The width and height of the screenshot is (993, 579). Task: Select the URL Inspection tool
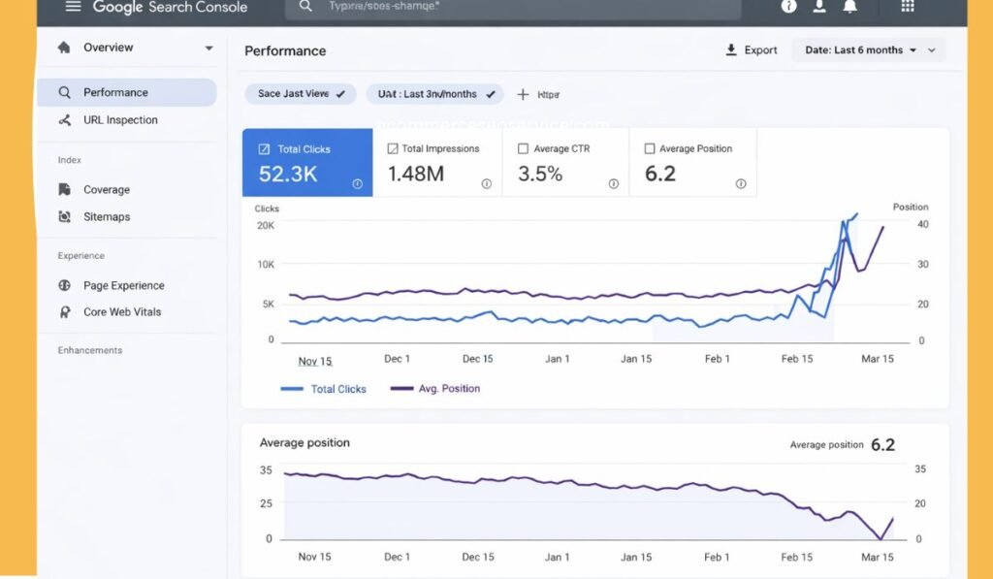coord(120,119)
